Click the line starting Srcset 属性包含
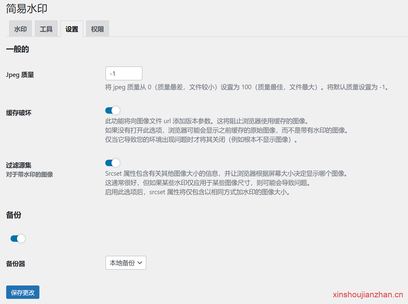This screenshot has width=408, height=304. (x=226, y=173)
